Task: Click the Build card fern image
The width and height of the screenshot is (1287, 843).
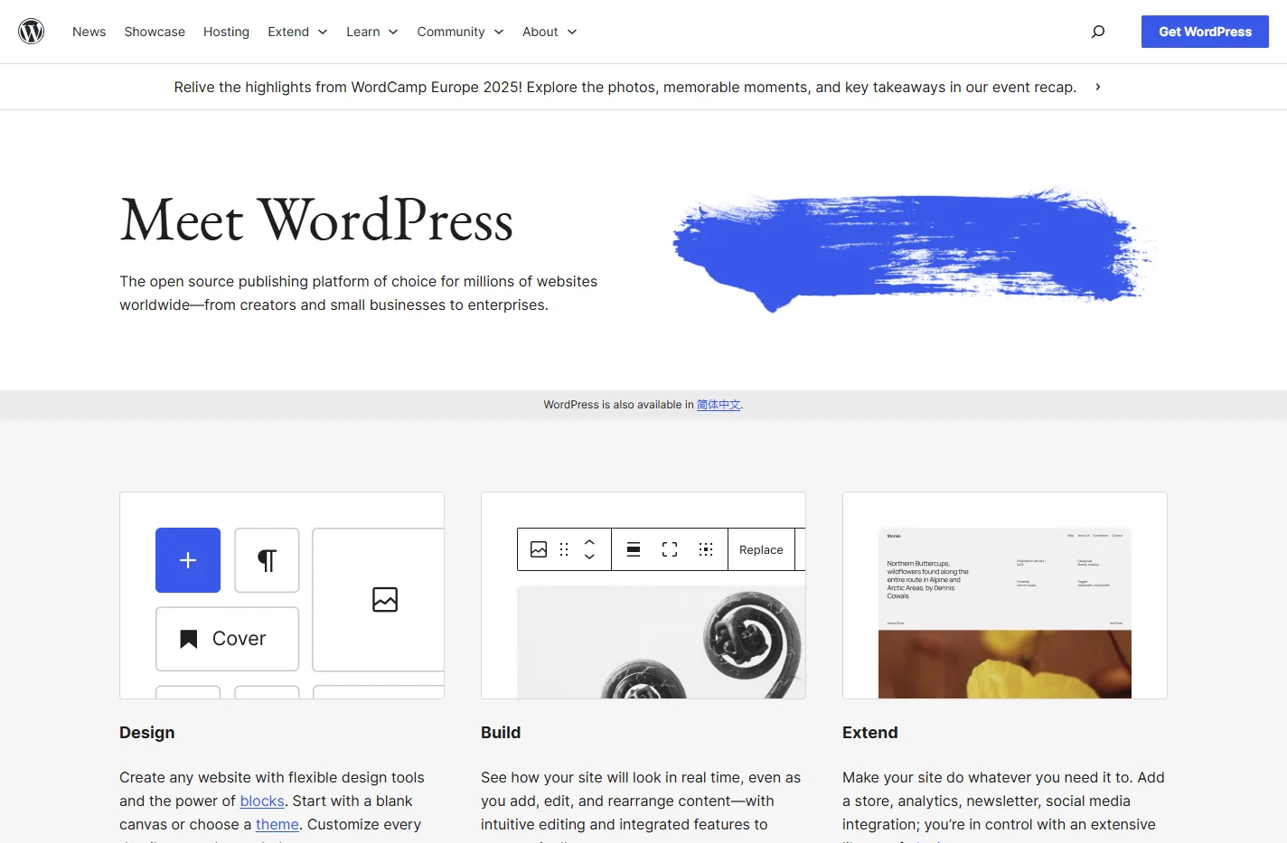Action: pos(661,642)
